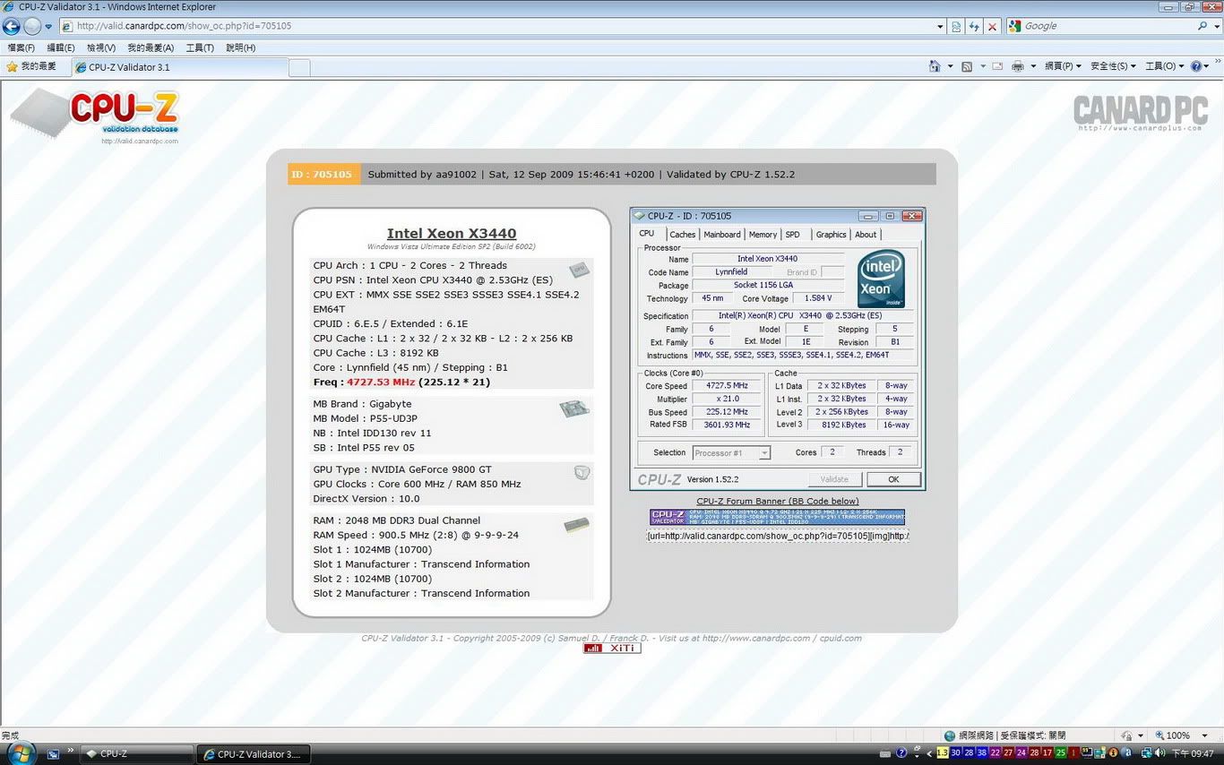The width and height of the screenshot is (1224, 765).
Task: Open the 網頁(P) page menu
Action: pos(1063,66)
